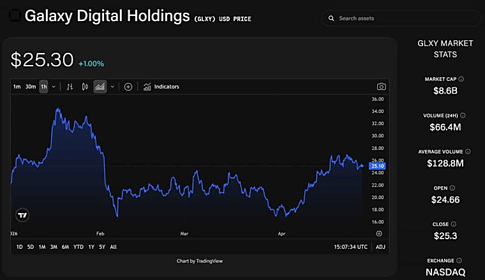
Task: Show All time range
Action: coord(113,247)
